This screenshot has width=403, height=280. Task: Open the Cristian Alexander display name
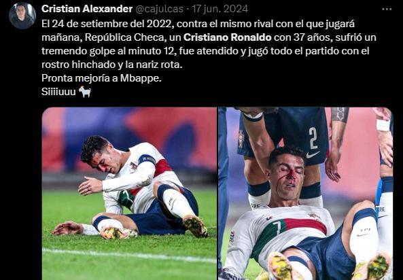[87, 9]
